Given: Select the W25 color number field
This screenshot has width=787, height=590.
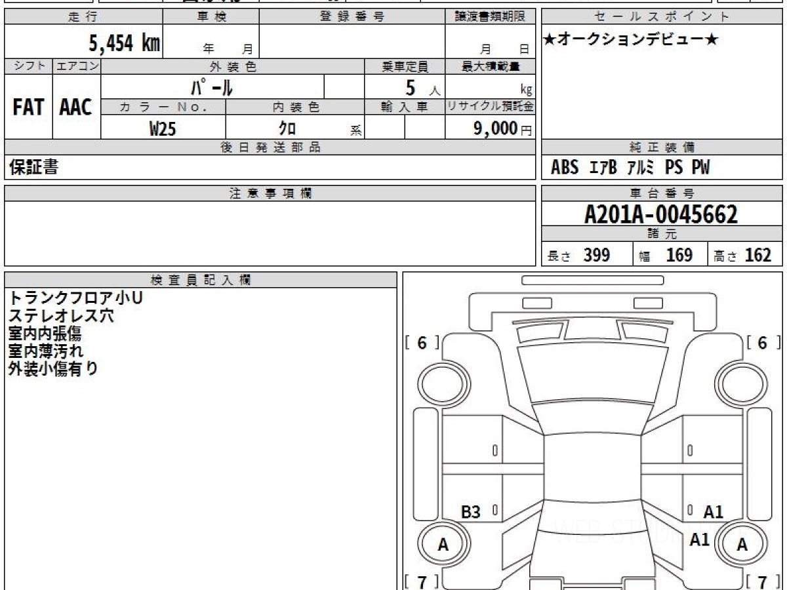Looking at the screenshot, I should pyautogui.click(x=163, y=129).
